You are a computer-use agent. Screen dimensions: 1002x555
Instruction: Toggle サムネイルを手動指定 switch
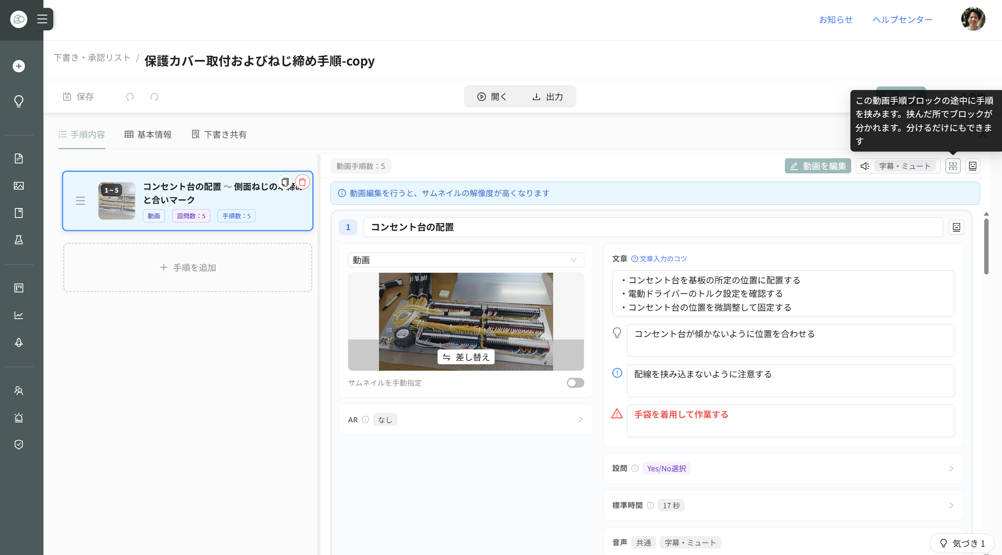point(575,382)
